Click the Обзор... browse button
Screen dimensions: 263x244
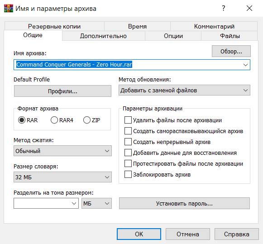(x=231, y=51)
